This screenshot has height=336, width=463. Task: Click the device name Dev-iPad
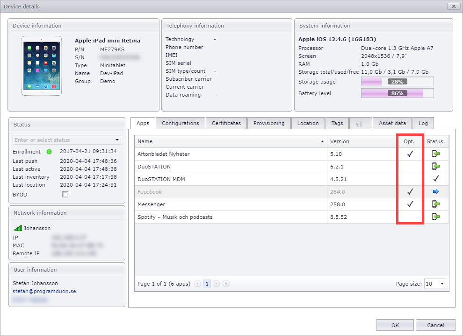tap(111, 73)
